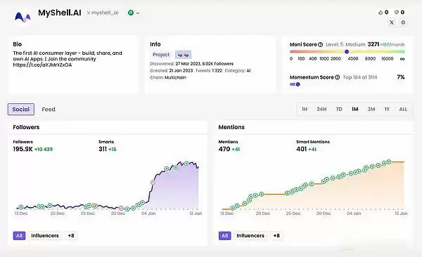
Task: Click the thumbs-up upvote icon
Action: coord(381,13)
